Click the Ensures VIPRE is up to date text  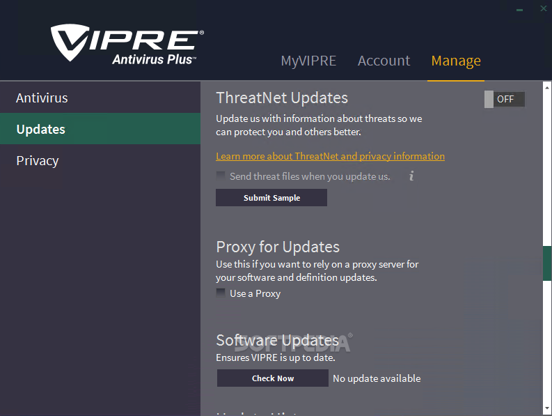[275, 357]
